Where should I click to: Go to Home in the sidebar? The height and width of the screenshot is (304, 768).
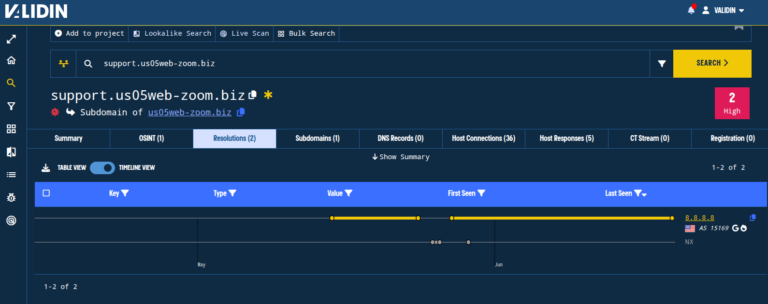coord(11,60)
